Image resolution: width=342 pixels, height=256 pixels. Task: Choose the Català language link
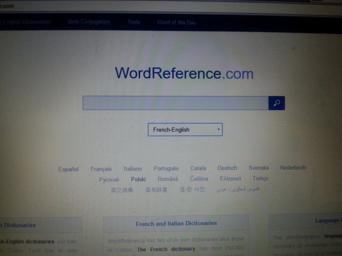pyautogui.click(x=198, y=168)
